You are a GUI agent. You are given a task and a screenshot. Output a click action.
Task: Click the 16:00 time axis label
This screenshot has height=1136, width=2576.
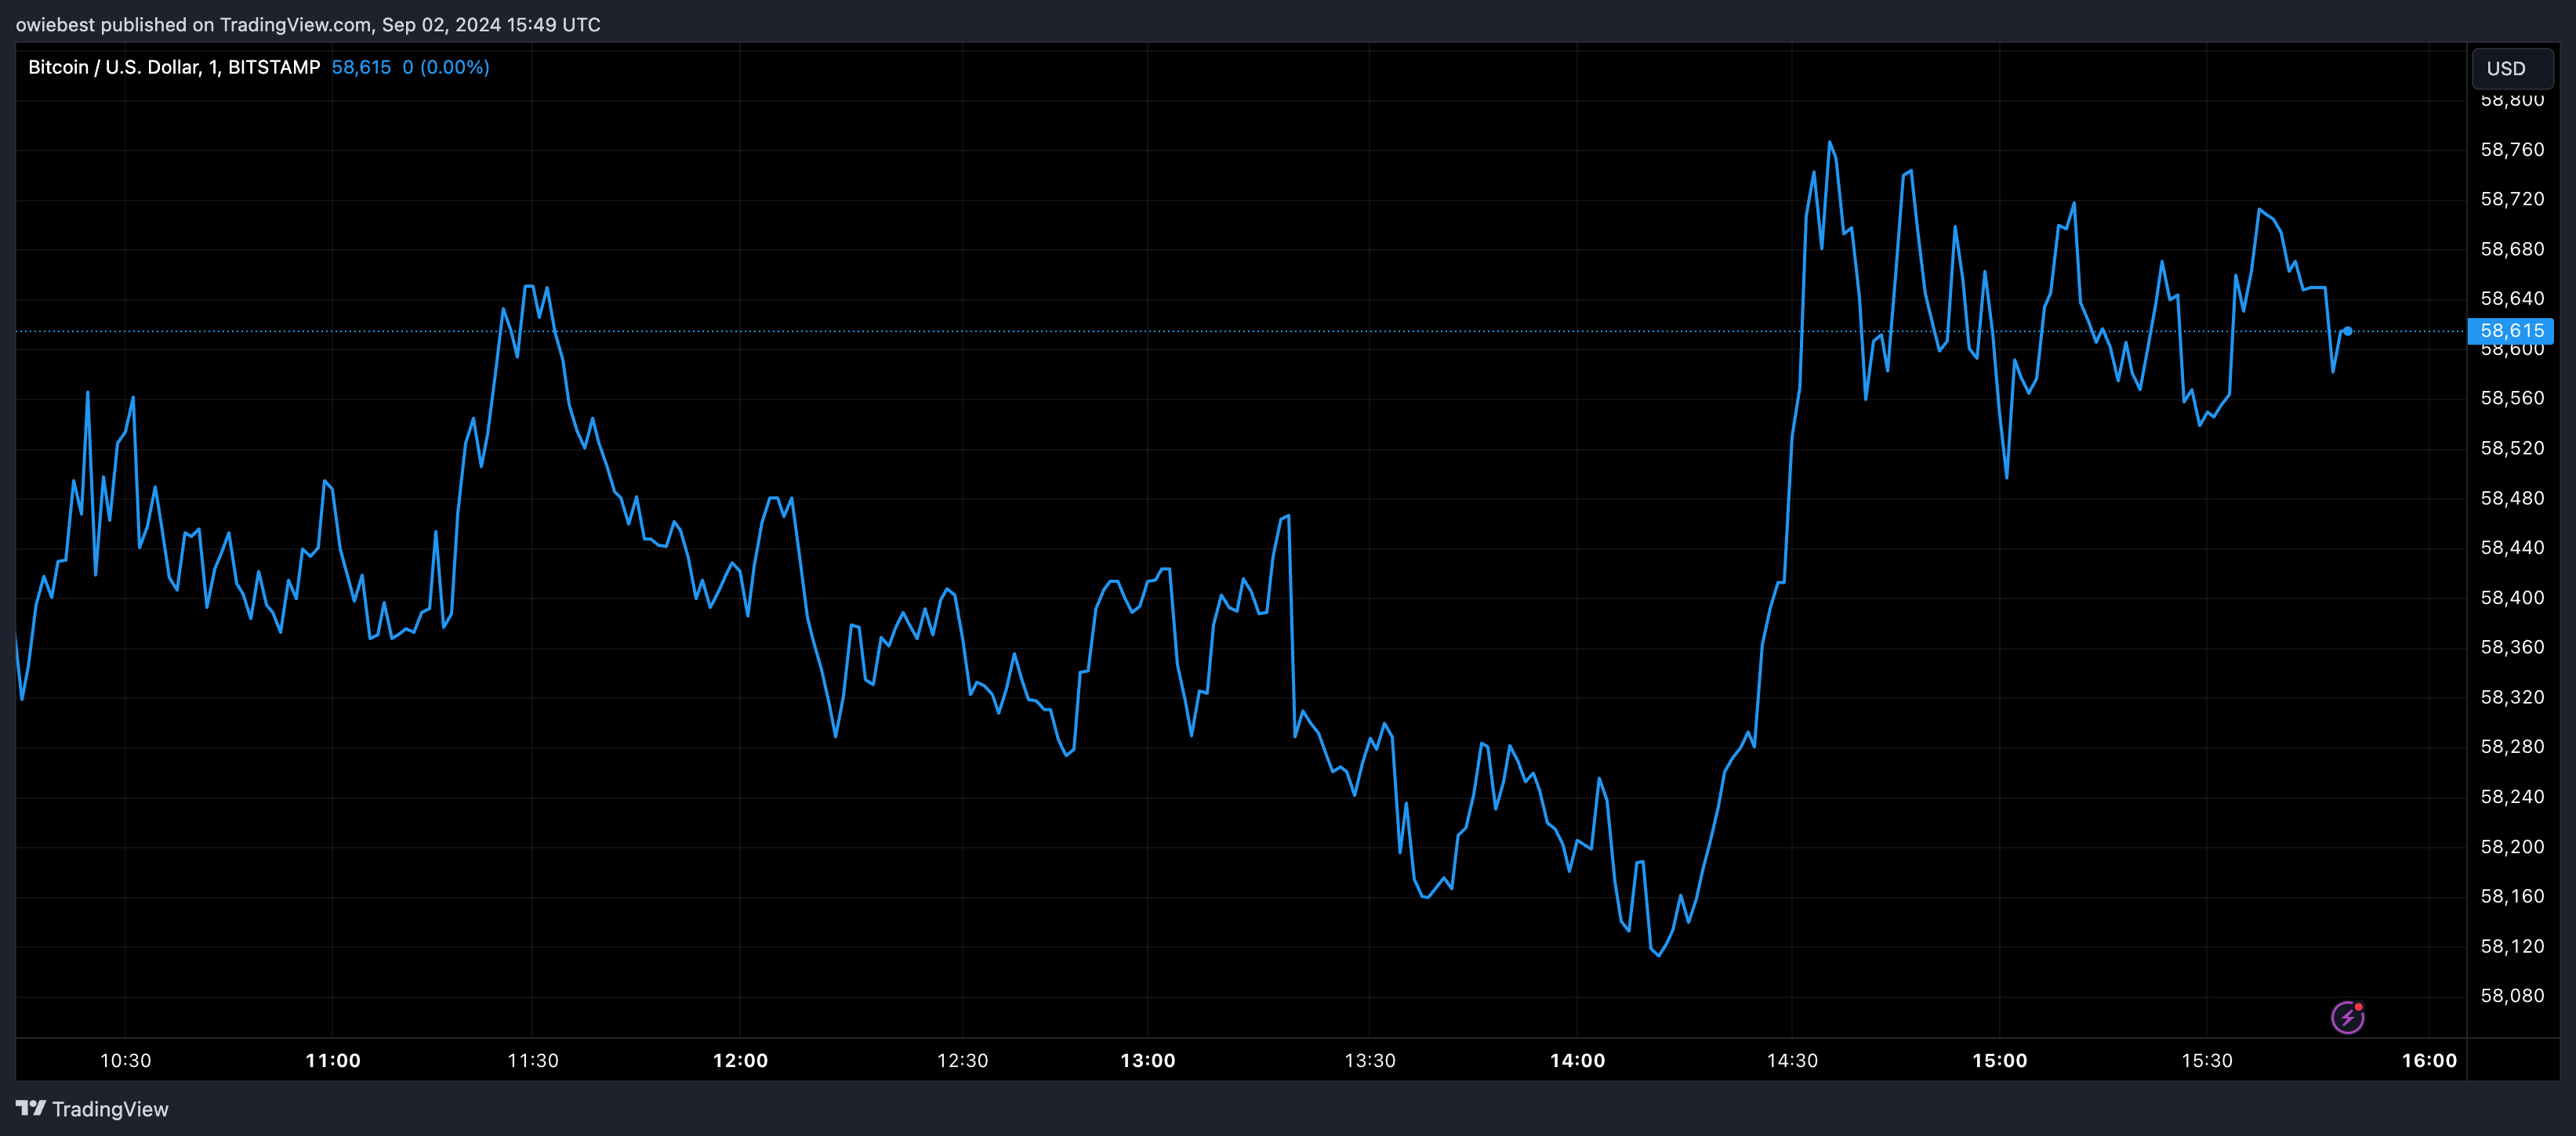pyautogui.click(x=2429, y=1060)
